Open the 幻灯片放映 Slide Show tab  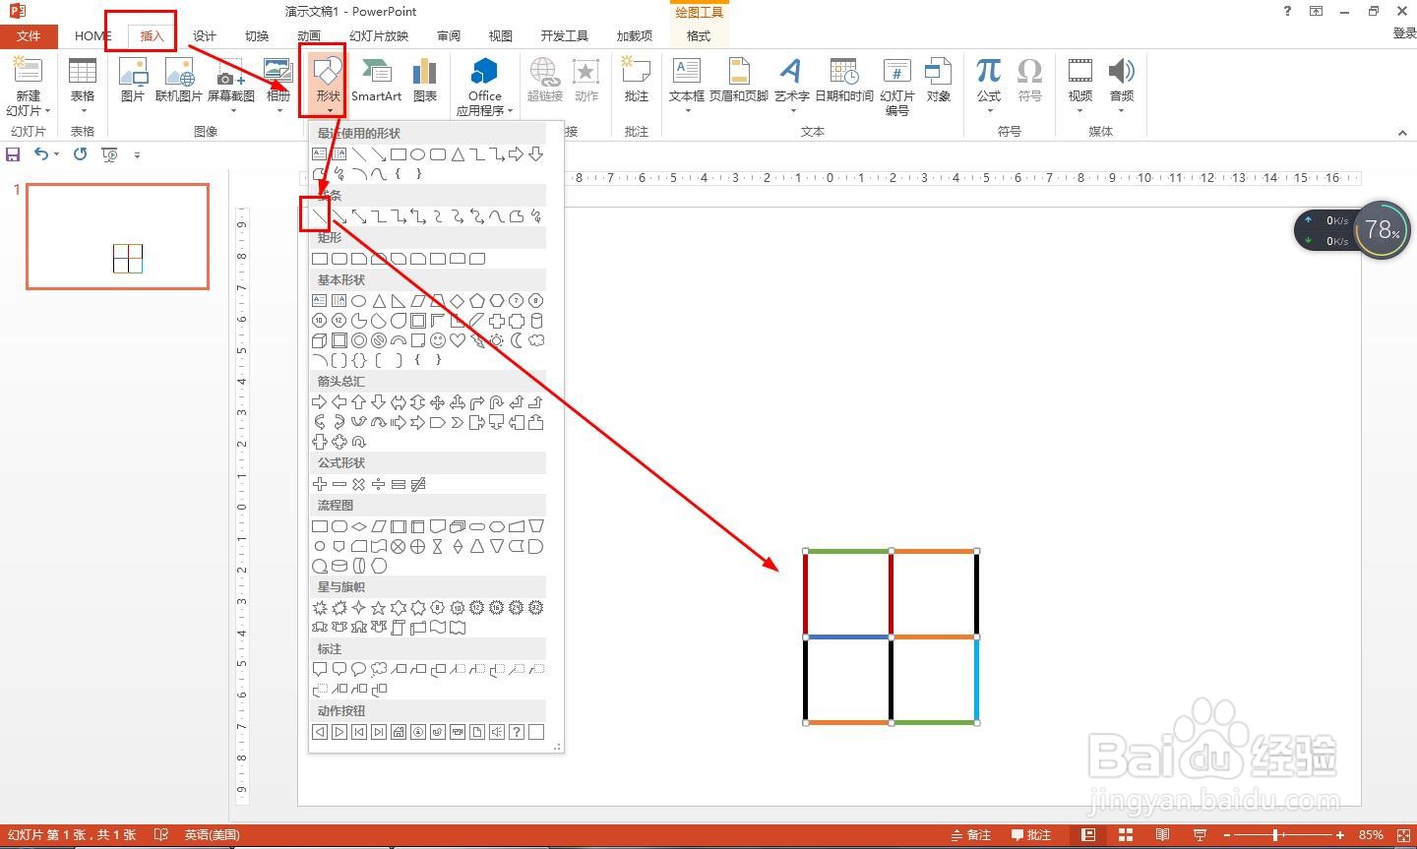pos(379,36)
